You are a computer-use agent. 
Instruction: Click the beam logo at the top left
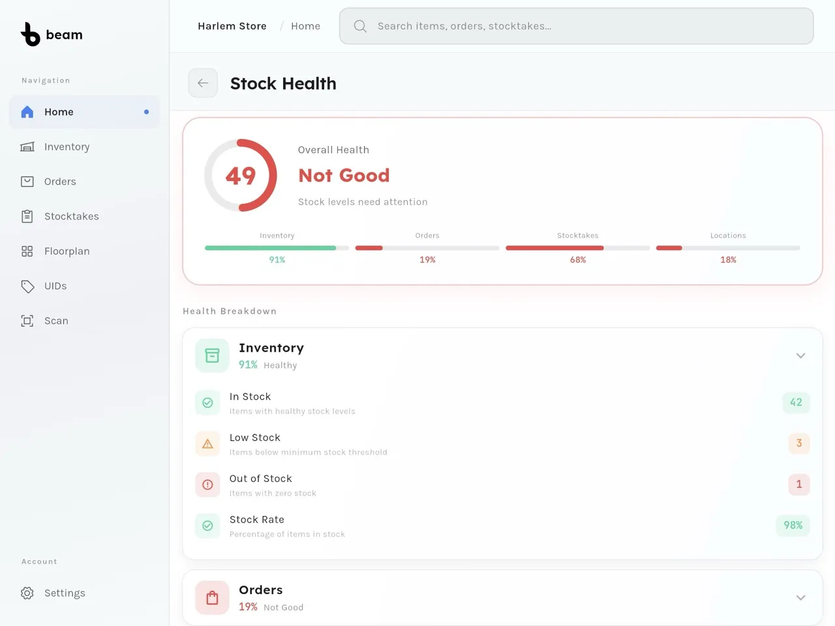point(52,34)
